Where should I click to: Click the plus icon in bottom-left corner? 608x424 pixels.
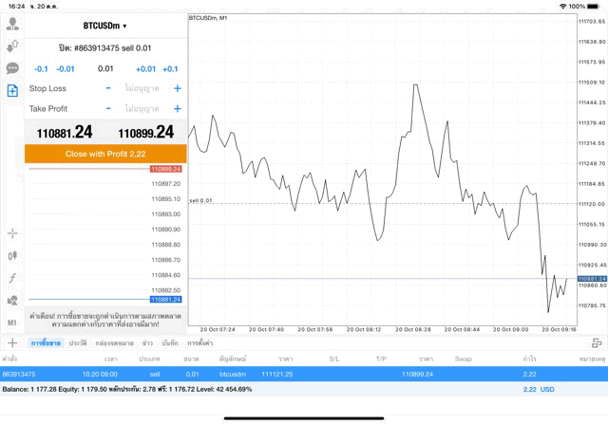pos(12,342)
